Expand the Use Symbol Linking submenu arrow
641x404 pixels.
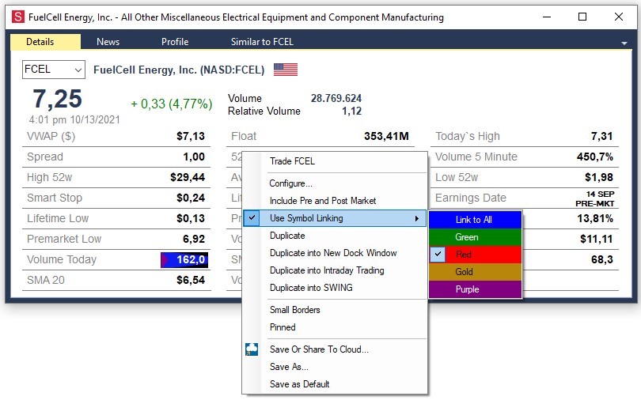click(x=416, y=218)
